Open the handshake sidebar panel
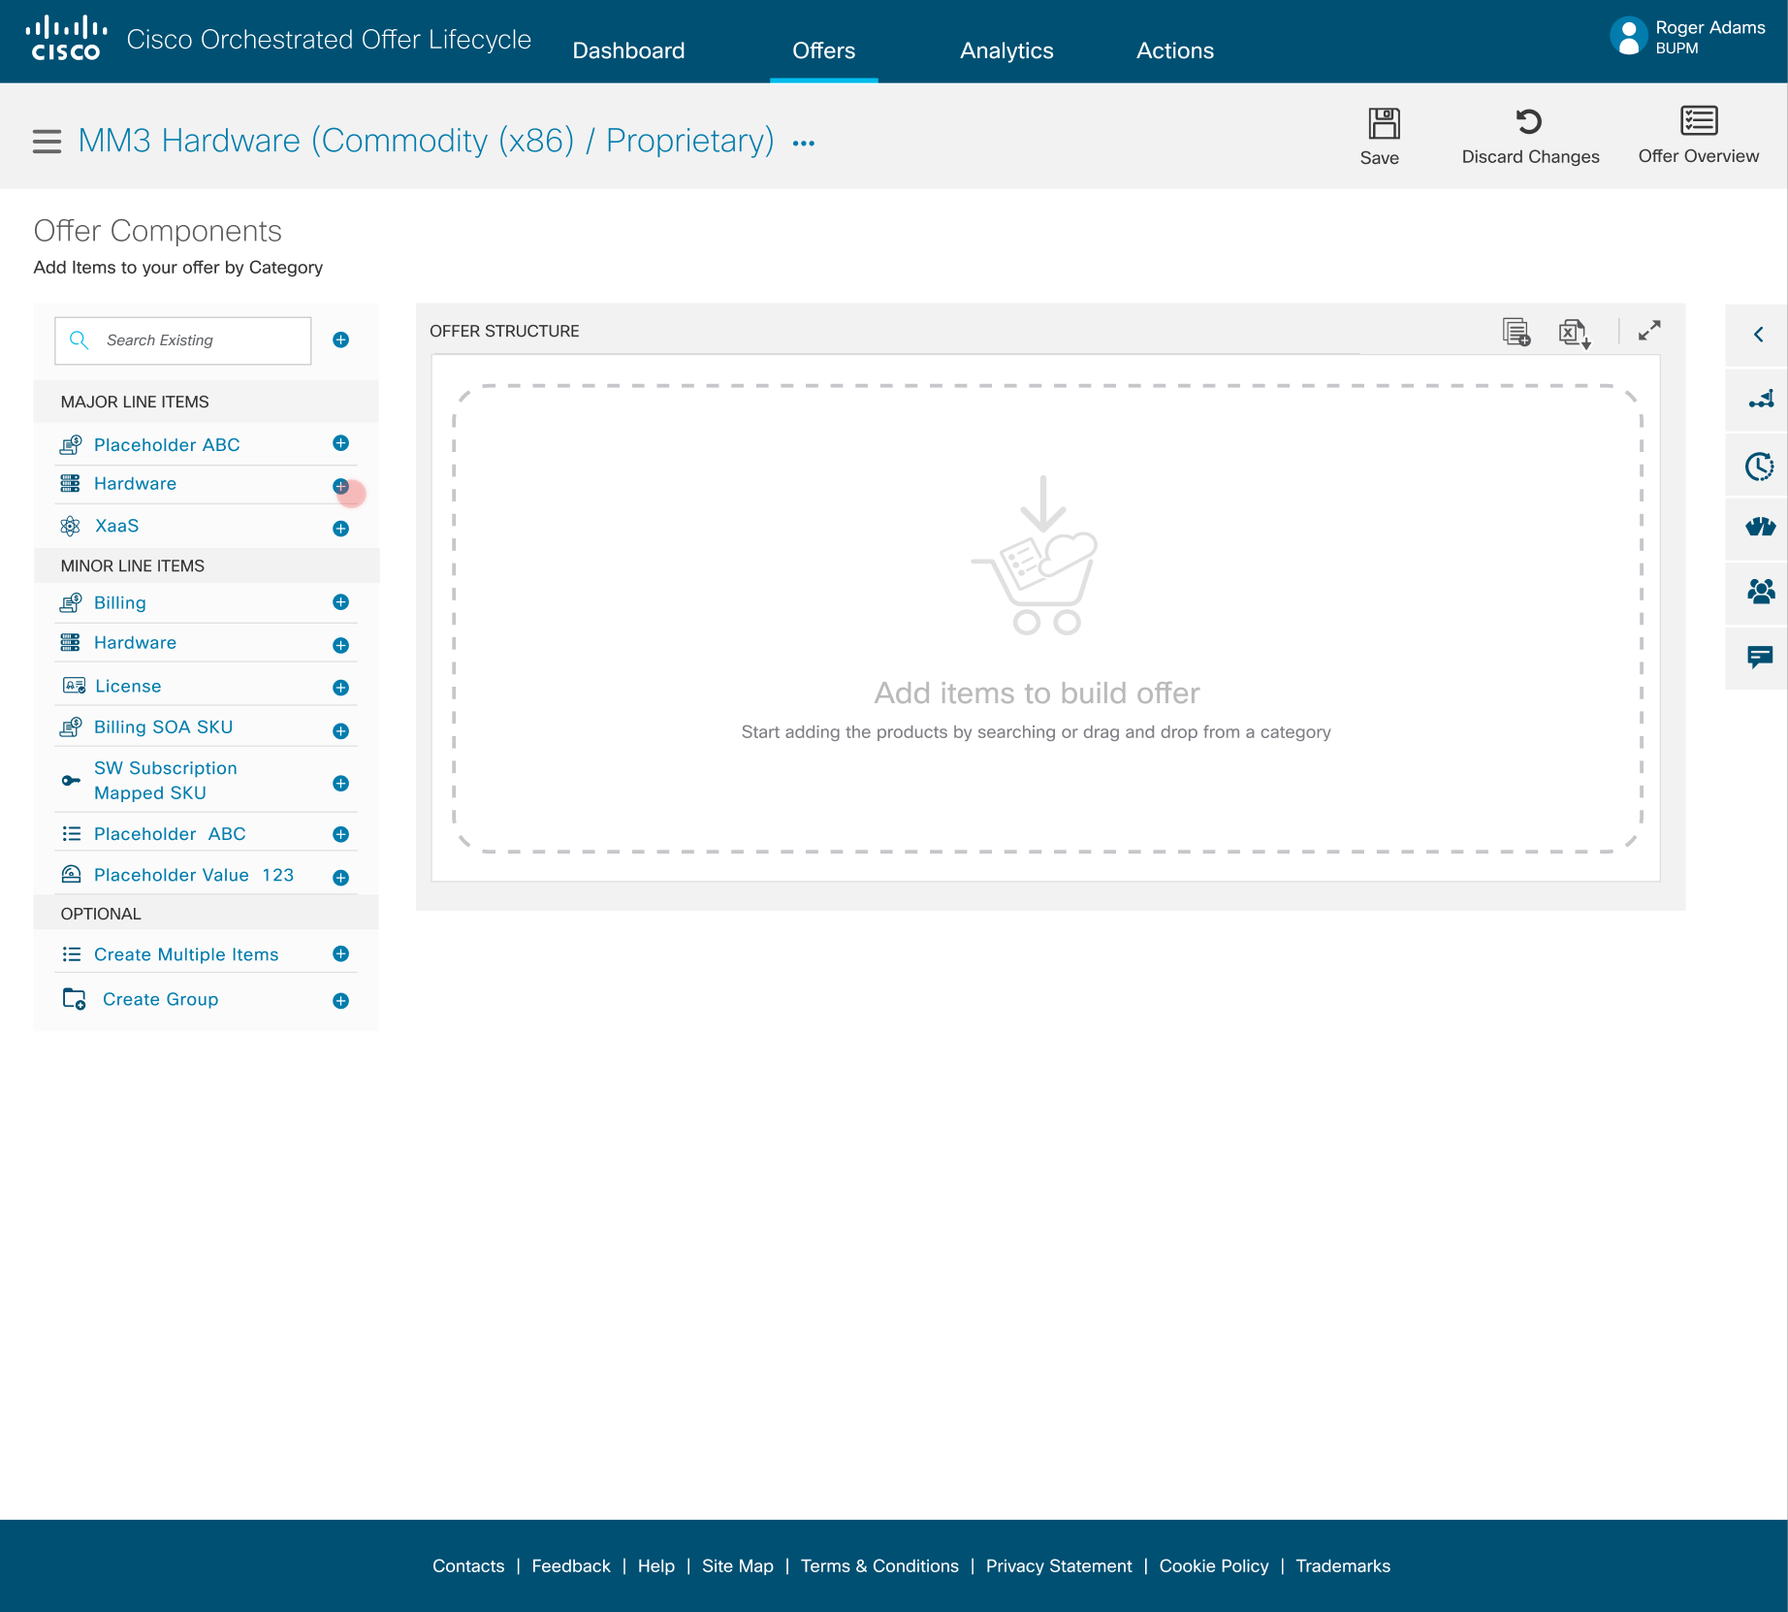1788x1612 pixels. tap(1759, 528)
